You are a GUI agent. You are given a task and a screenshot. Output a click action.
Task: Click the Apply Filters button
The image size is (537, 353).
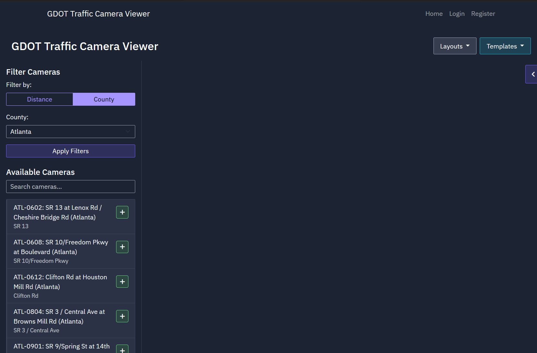pyautogui.click(x=71, y=151)
